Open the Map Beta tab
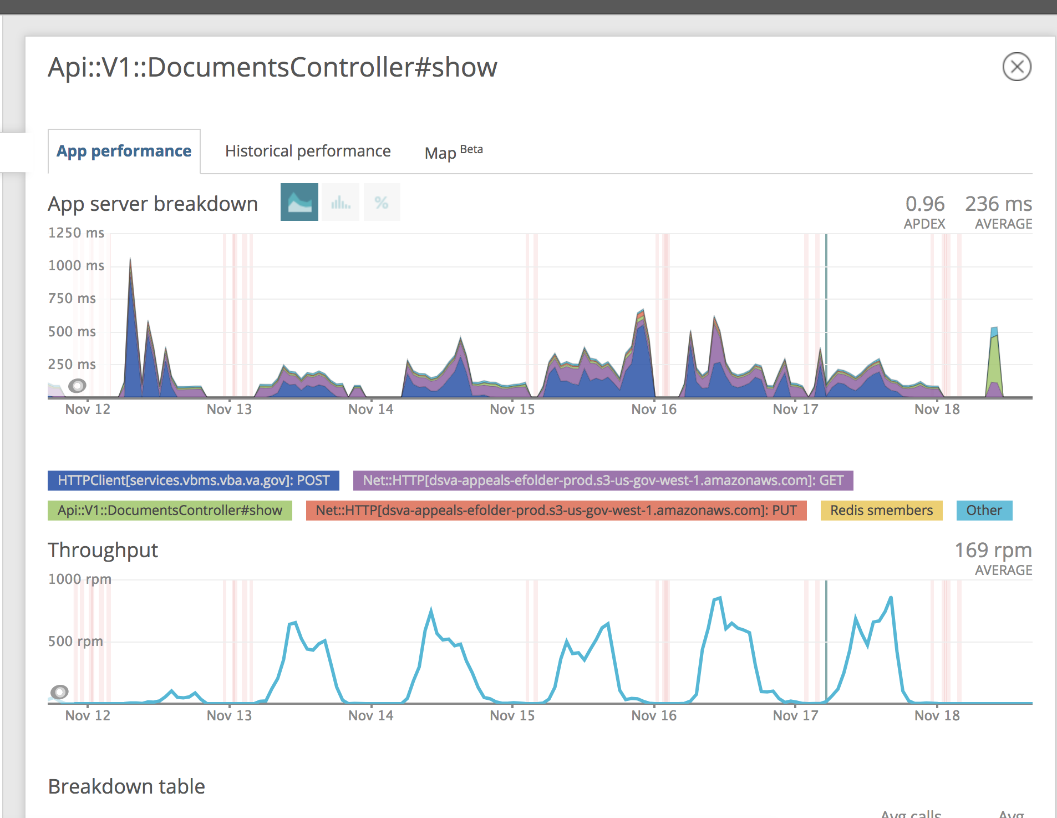The width and height of the screenshot is (1057, 818). pyautogui.click(x=454, y=152)
